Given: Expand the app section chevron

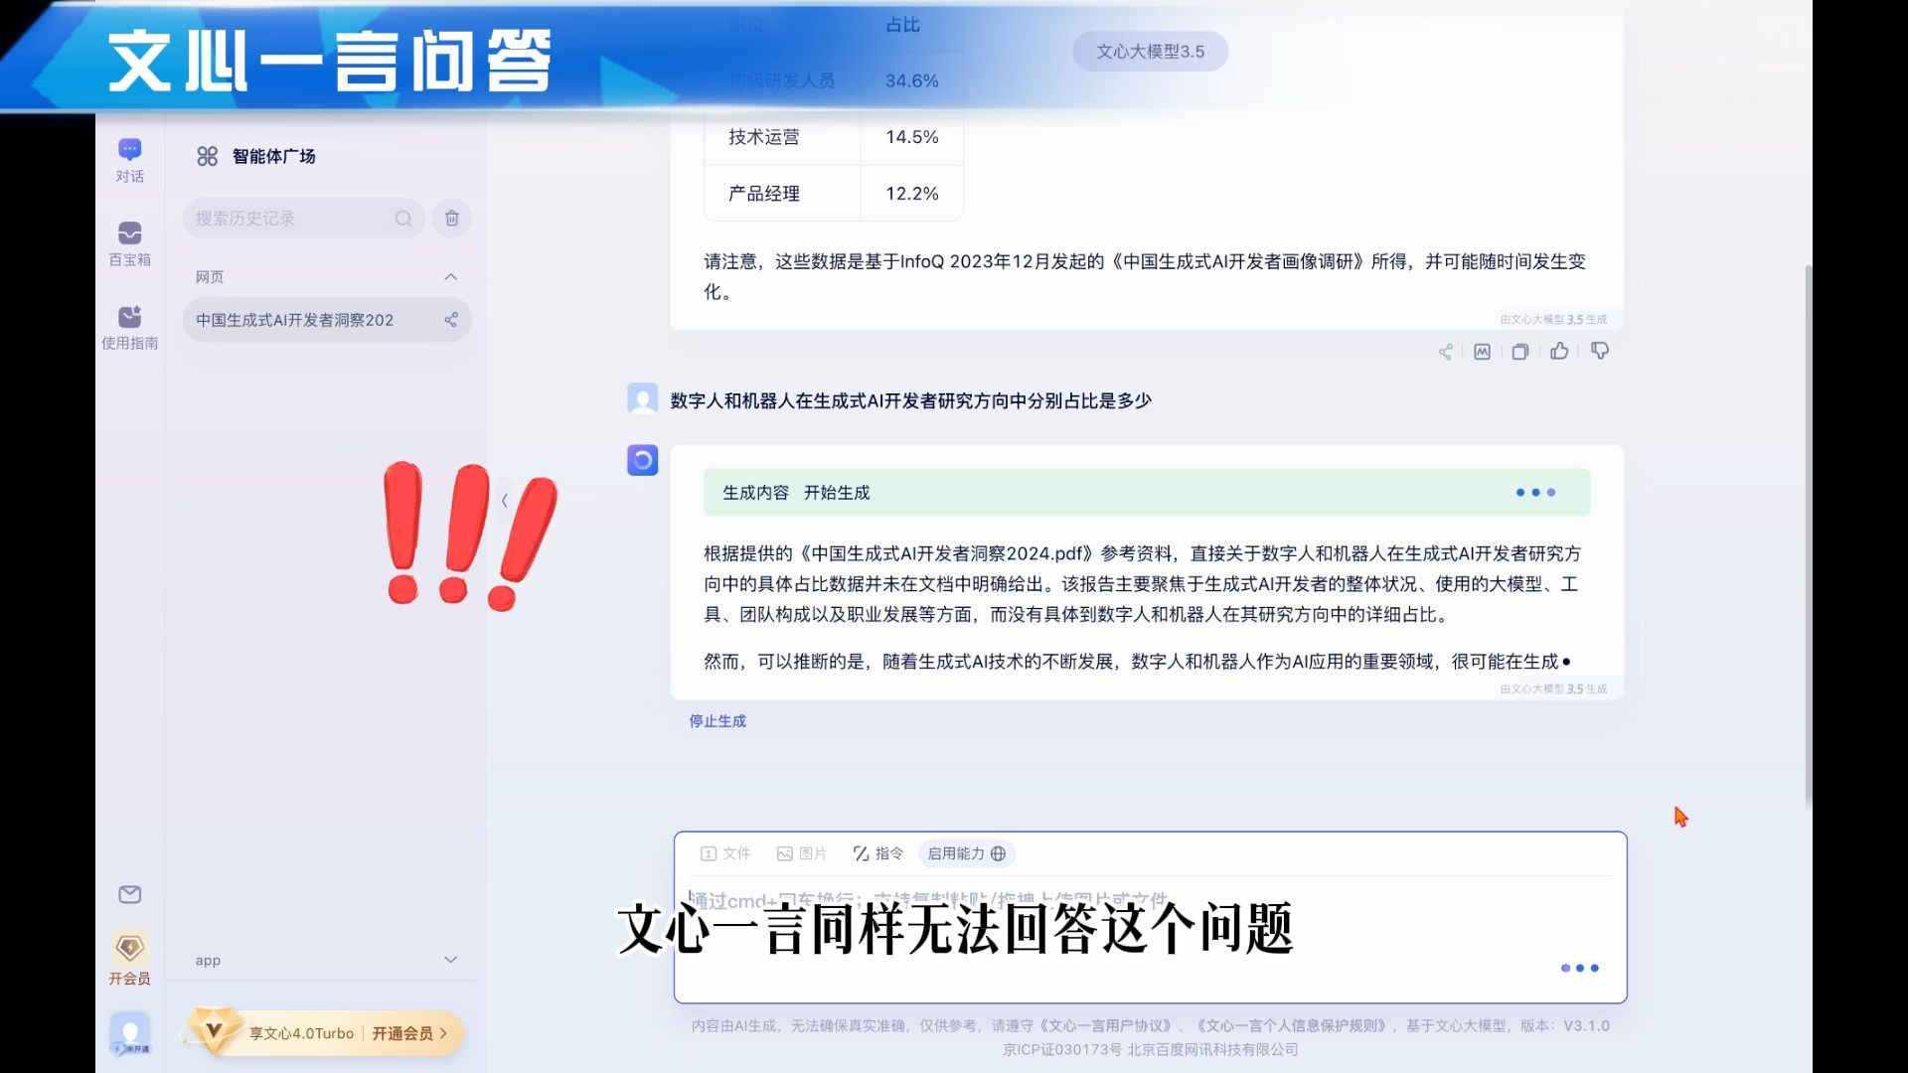Looking at the screenshot, I should [x=450, y=960].
